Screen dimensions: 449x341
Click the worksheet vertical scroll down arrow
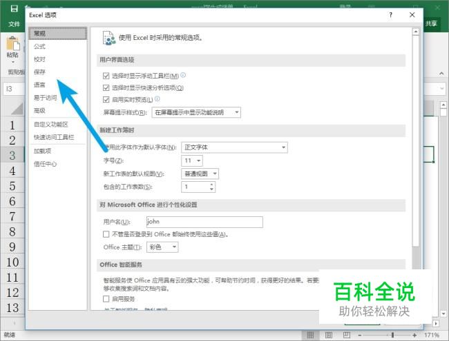(443, 314)
